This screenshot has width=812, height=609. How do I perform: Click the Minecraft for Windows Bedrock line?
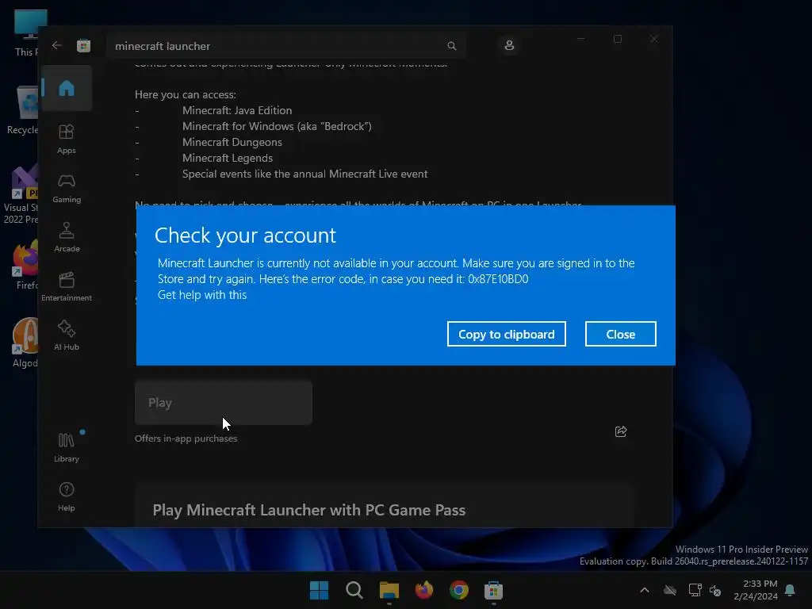(277, 126)
